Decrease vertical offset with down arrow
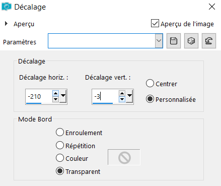Viewport: 221px width, 186px height. [x=122, y=99]
